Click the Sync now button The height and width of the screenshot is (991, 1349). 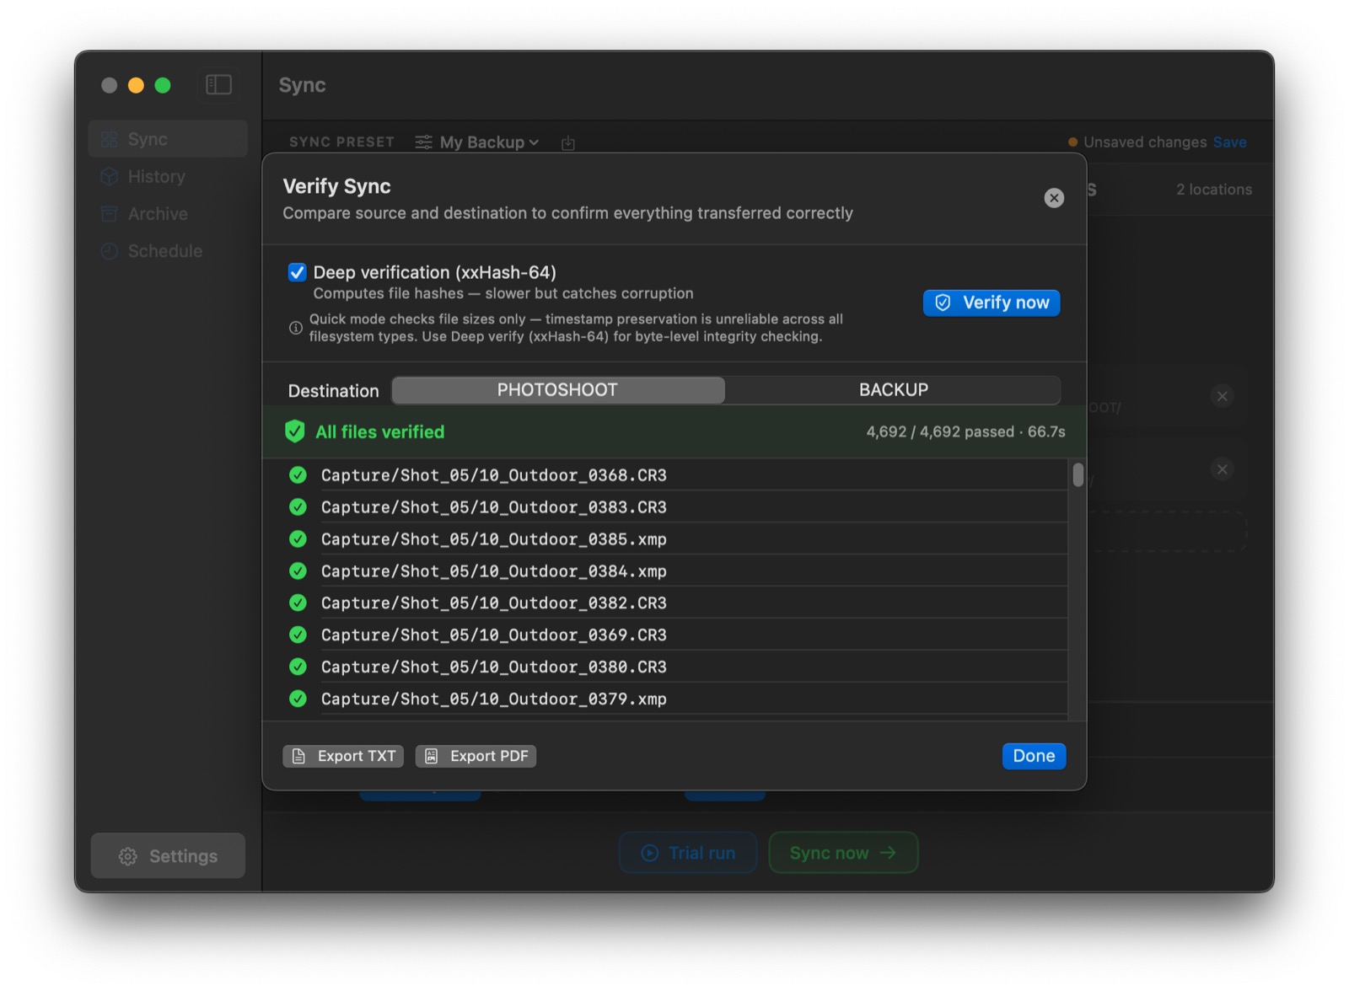coord(843,853)
